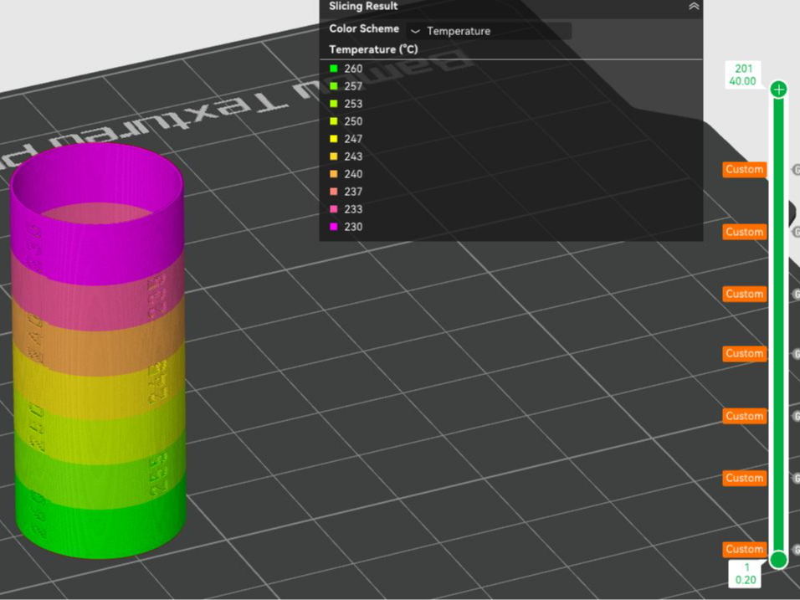800x600 pixels.
Task: Click the 250 yellow-green legend swatch
Action: (x=334, y=121)
